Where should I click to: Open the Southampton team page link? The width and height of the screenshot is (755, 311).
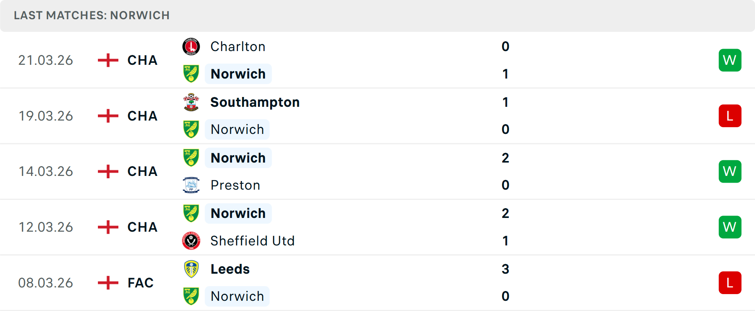click(255, 102)
